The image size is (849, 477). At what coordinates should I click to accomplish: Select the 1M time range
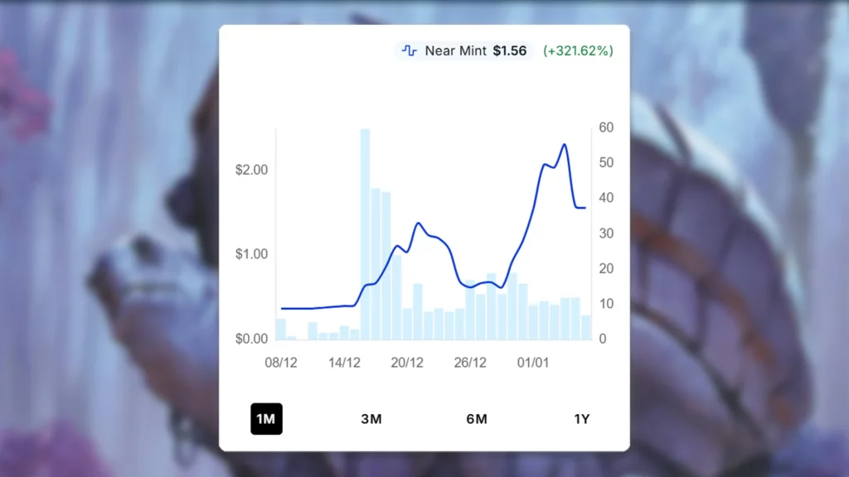click(x=266, y=419)
